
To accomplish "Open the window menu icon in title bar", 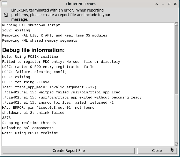I will pos(4,4).
